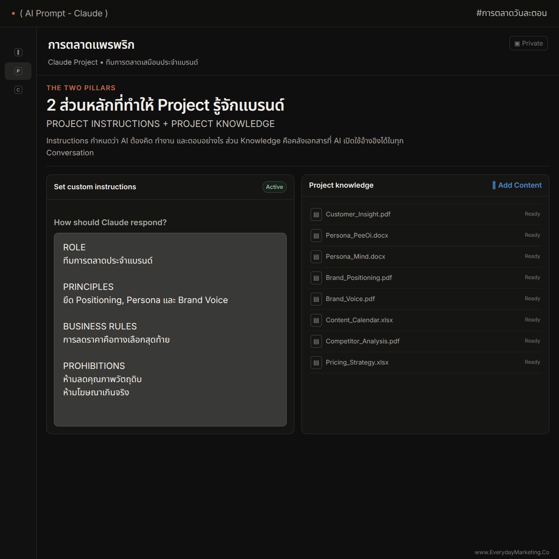Open the Persona_PeeOi.docx file name
Screen dimensions: 559x559
357,235
